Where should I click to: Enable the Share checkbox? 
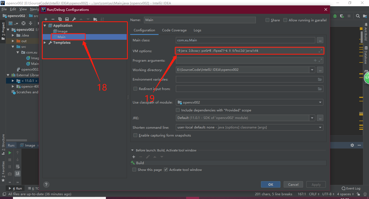(x=267, y=20)
